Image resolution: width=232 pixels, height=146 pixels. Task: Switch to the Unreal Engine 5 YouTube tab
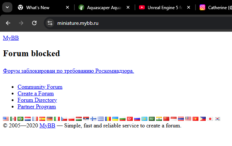(165, 7)
